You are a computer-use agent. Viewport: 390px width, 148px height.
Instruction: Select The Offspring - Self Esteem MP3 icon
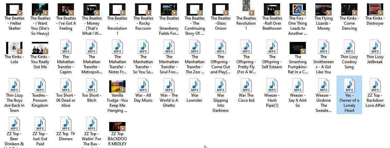pos(272,47)
